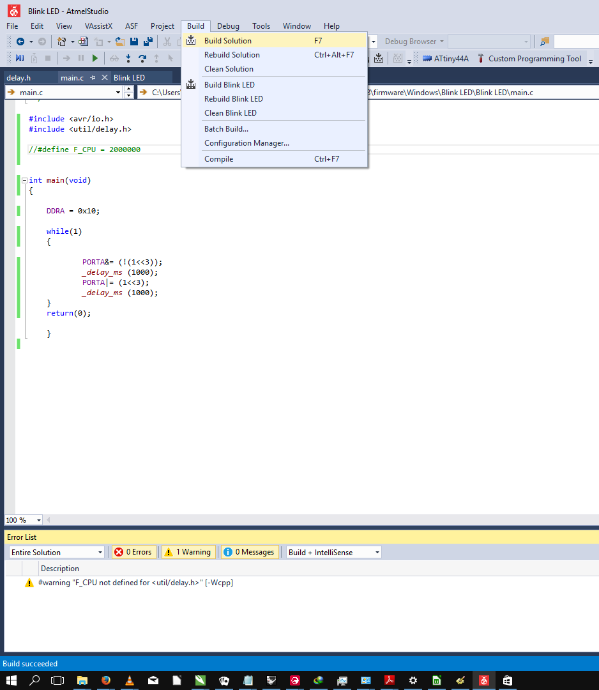Open the Debug menu
Screen dimensions: 599x690
[228, 26]
